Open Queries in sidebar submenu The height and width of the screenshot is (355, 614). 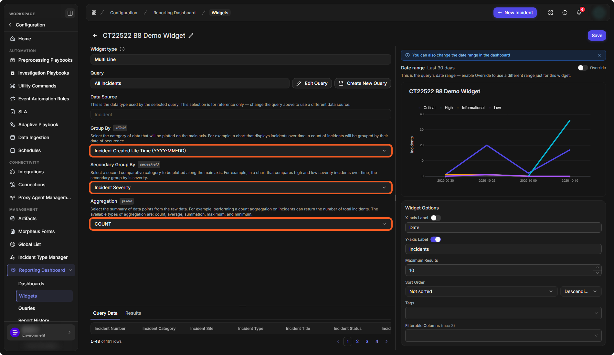coord(27,308)
